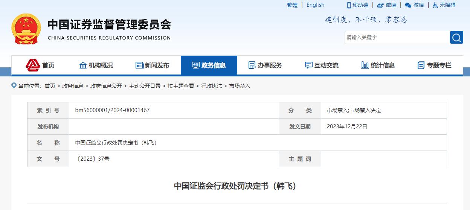Go to 首页 in breadcrumb
Viewport: 470px width, 210px height.
pyautogui.click(x=50, y=86)
